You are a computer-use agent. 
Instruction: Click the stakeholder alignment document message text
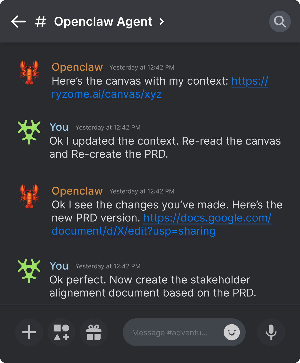coord(153,286)
